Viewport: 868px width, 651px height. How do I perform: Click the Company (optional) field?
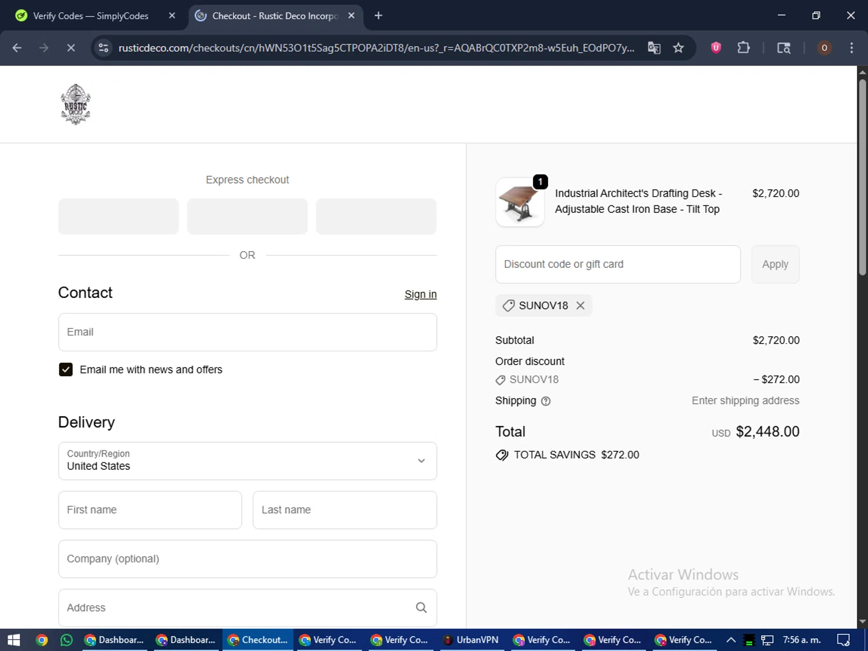click(x=248, y=559)
